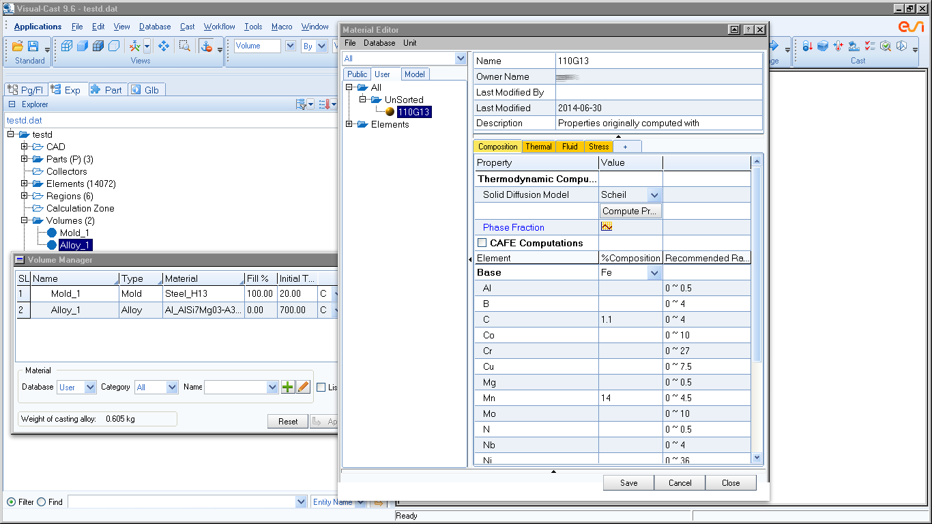Click the explorer sort list icon
The image size is (932, 524).
[324, 104]
